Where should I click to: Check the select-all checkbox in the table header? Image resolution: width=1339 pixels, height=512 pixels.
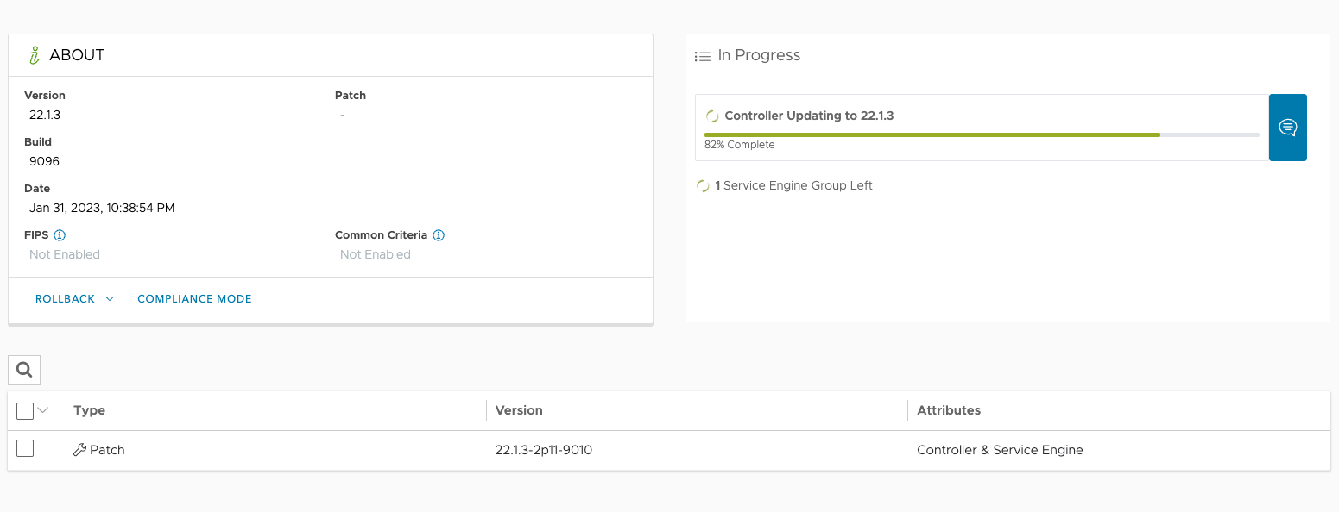point(23,410)
